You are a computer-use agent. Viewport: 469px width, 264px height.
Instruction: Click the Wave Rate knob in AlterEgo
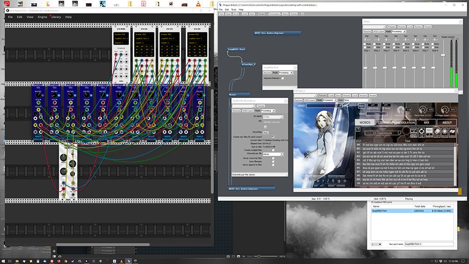click(423, 110)
